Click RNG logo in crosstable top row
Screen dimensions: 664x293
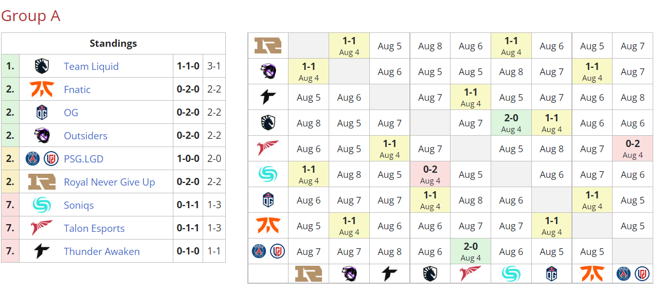(268, 46)
